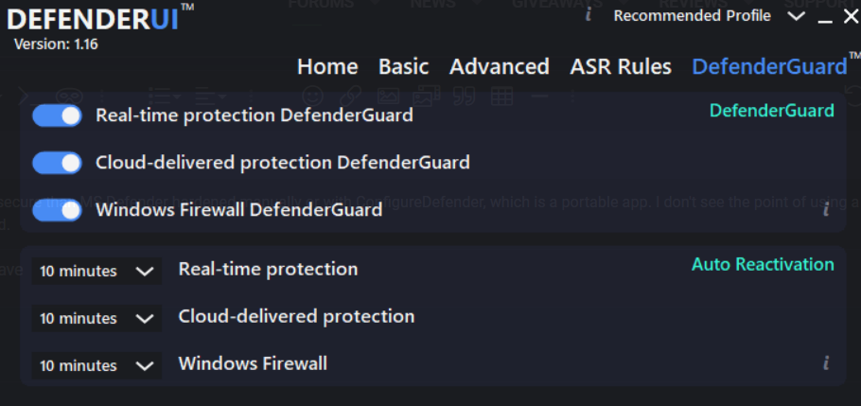This screenshot has width=861, height=406.
Task: Click the Auto Reactivation heading
Action: [x=763, y=264]
